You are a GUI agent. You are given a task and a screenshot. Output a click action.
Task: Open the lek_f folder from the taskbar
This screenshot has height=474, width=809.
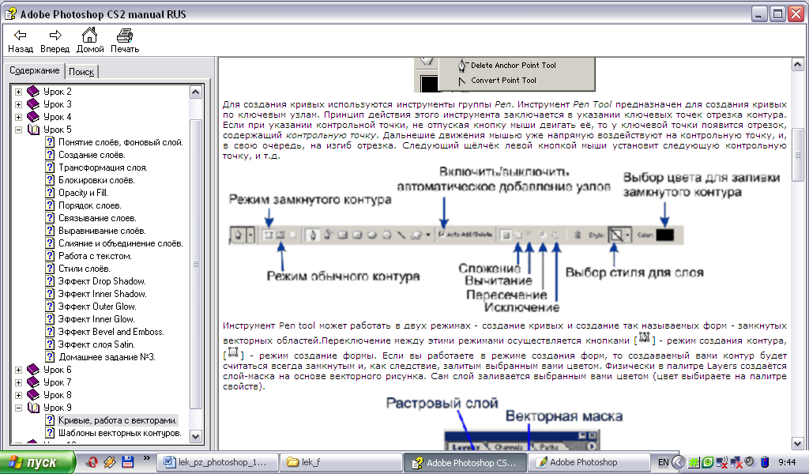(x=341, y=462)
